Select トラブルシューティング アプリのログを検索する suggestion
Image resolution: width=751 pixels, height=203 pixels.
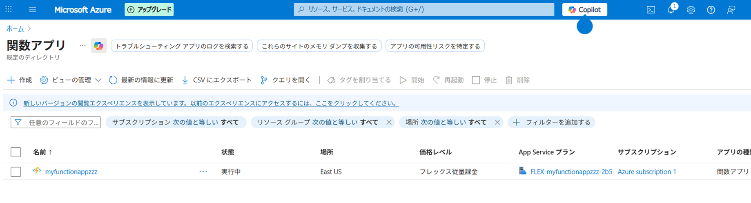(x=182, y=46)
